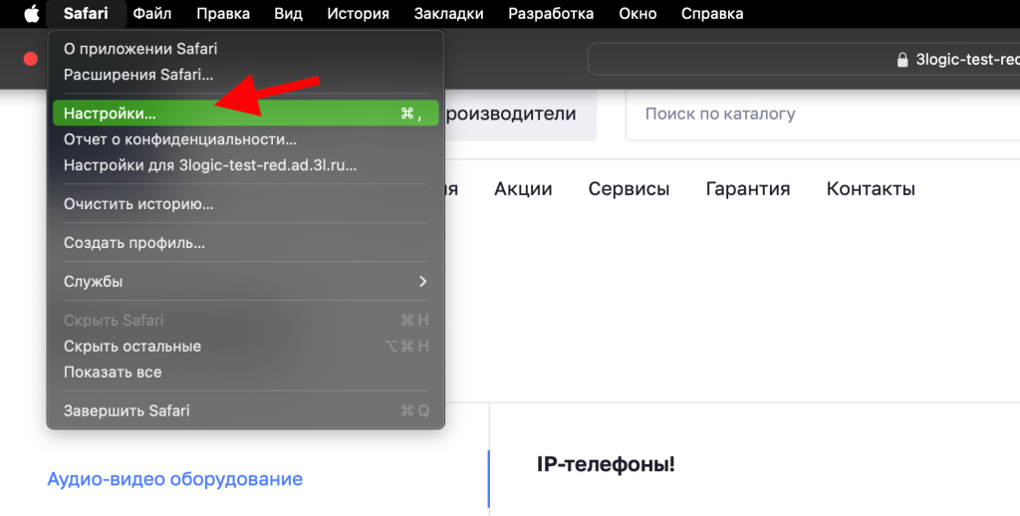Click the Поиск по каталогу search field
1020x516 pixels.
[817, 114]
